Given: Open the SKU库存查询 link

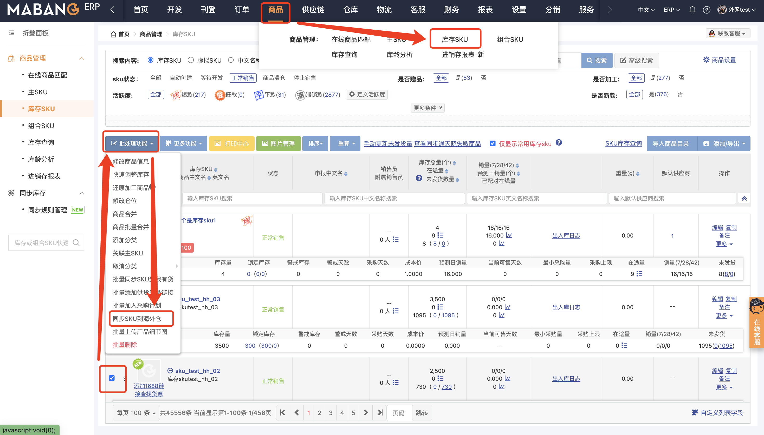Looking at the screenshot, I should [624, 143].
